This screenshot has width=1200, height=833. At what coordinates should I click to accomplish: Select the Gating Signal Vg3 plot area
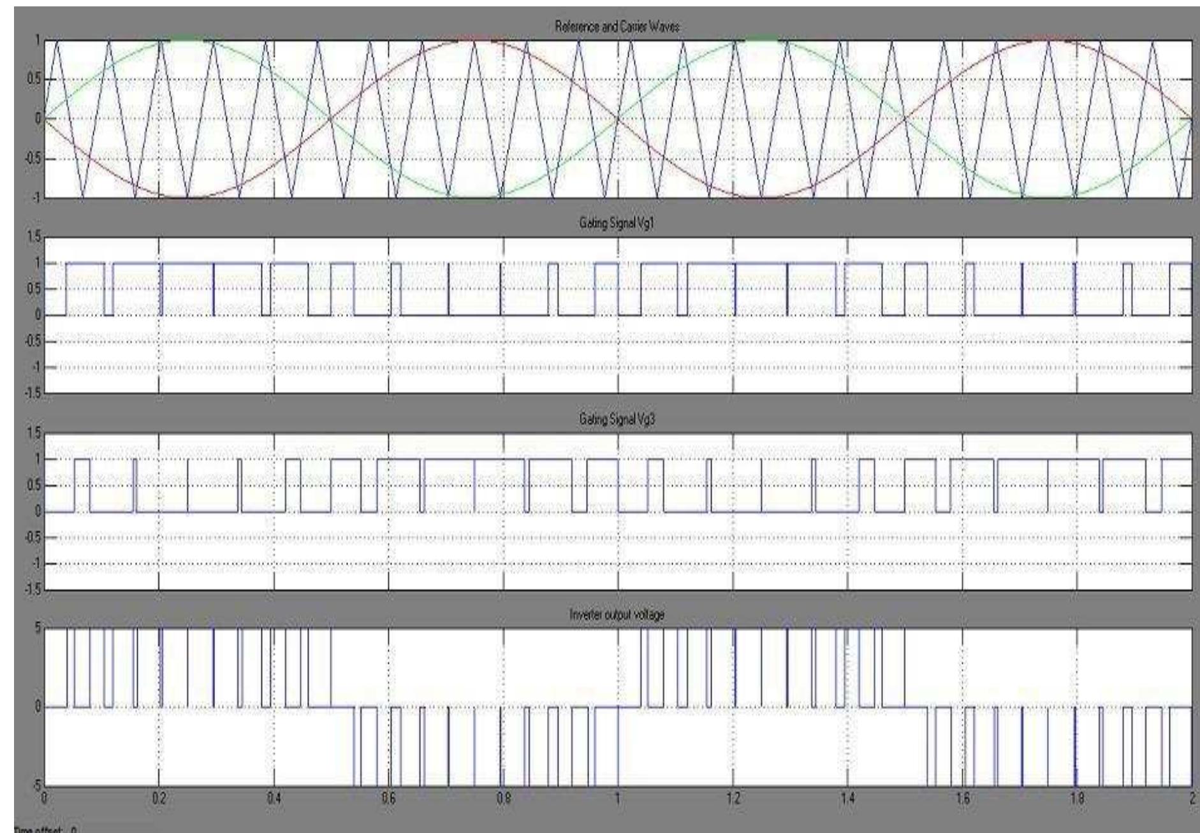(x=618, y=511)
